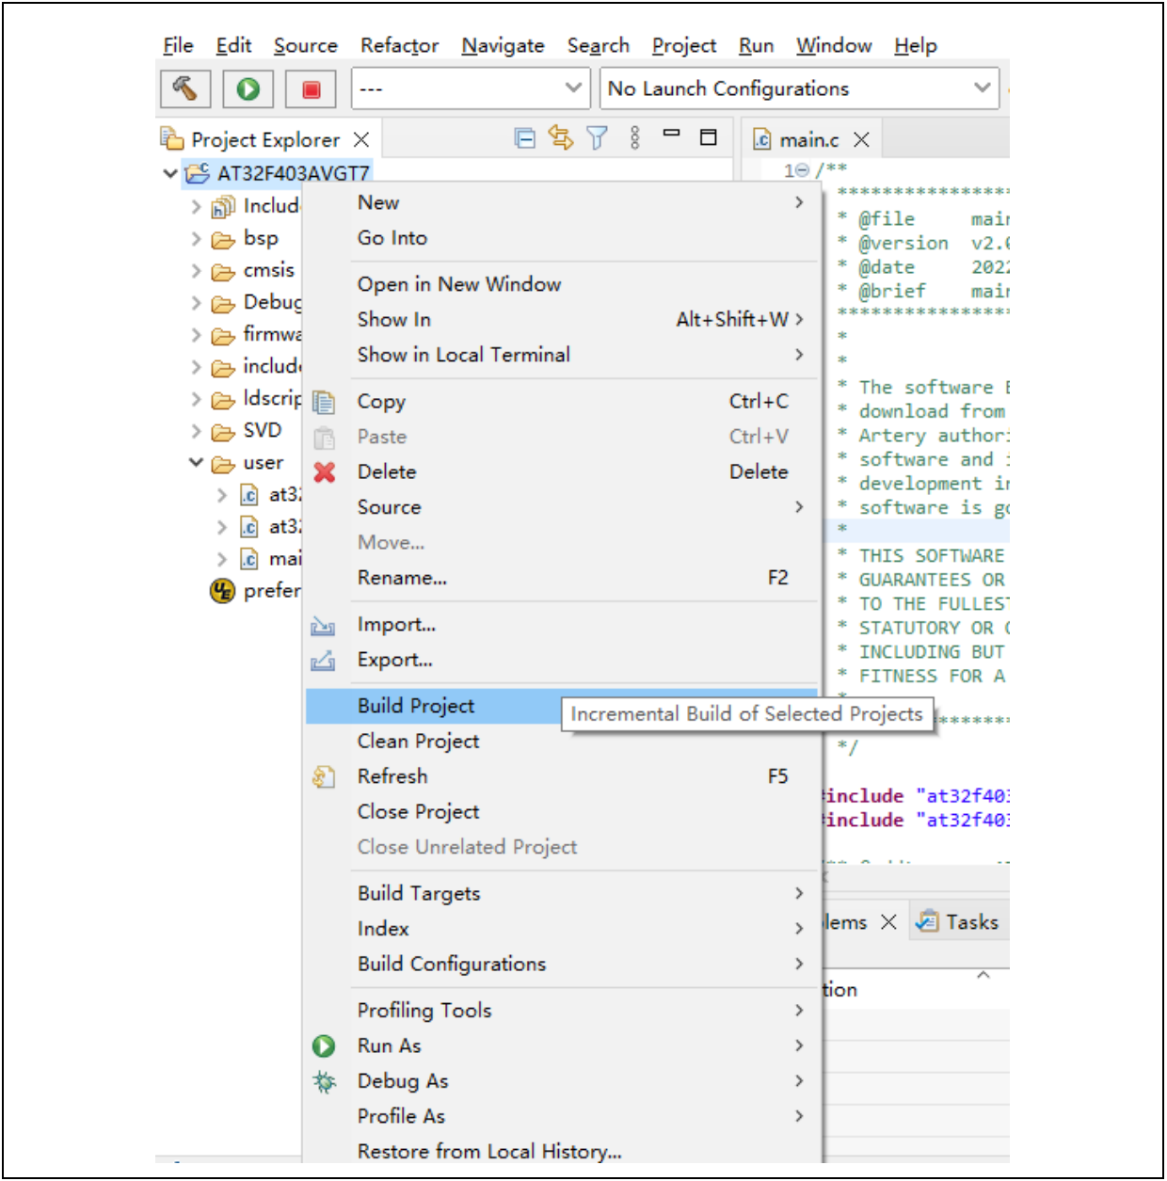Open Build Configurations submenu

point(562,964)
